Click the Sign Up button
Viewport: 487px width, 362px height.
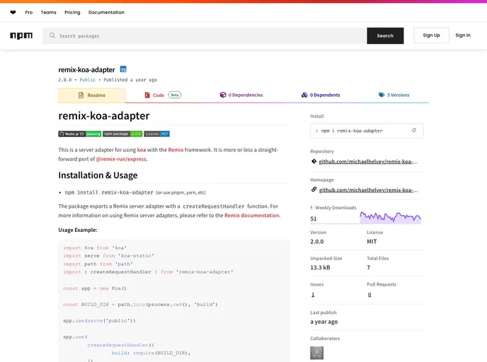coord(431,35)
